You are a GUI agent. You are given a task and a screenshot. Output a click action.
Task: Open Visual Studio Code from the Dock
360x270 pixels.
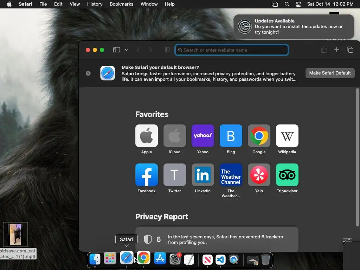click(220, 260)
